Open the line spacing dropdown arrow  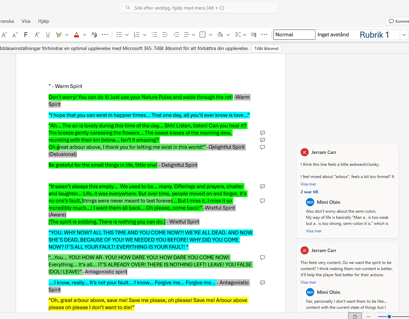pyautogui.click(x=245, y=35)
